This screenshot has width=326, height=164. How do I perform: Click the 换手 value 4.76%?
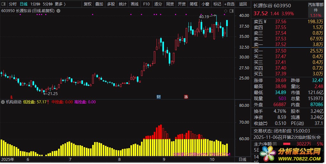(280, 111)
